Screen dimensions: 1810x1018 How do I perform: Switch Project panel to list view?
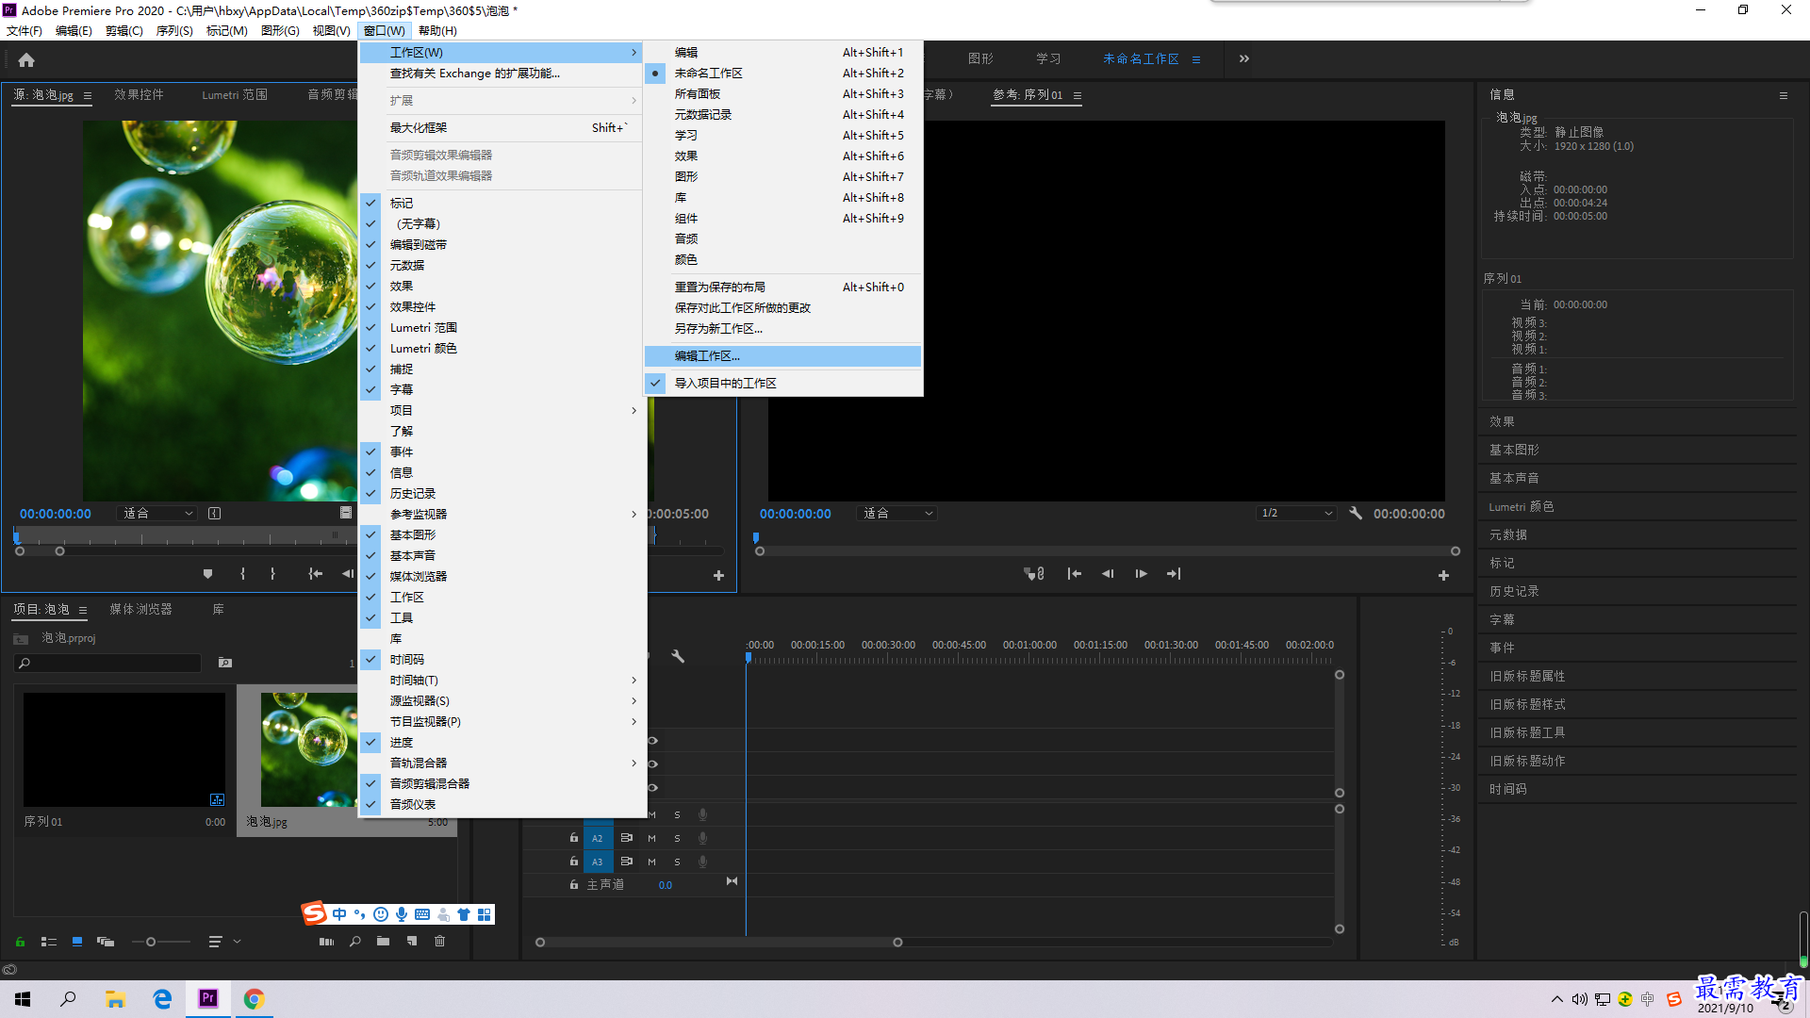tap(49, 942)
